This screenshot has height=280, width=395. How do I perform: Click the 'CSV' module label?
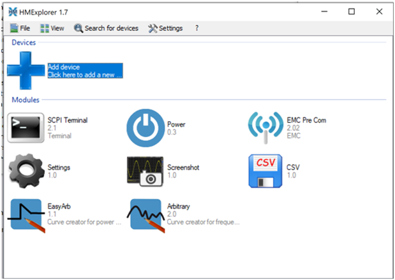click(293, 168)
